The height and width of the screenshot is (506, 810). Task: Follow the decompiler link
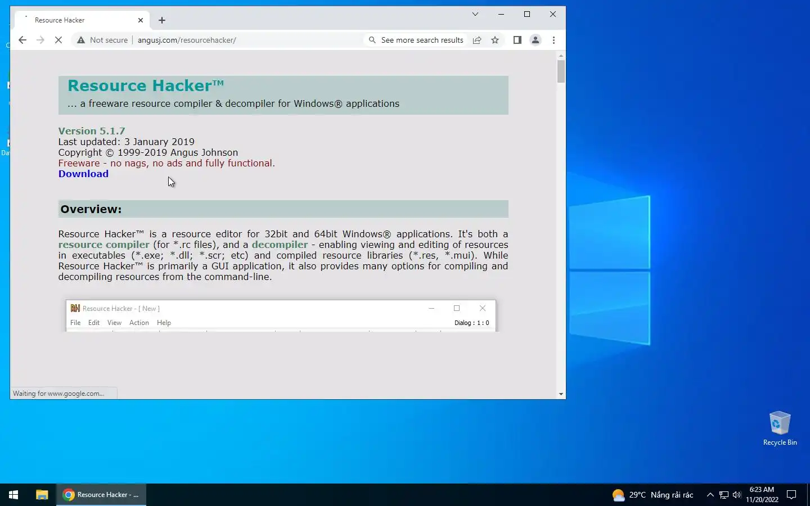280,245
